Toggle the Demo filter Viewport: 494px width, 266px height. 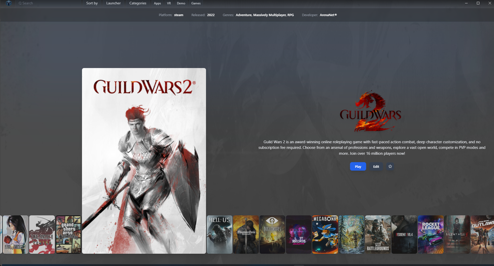tap(181, 3)
